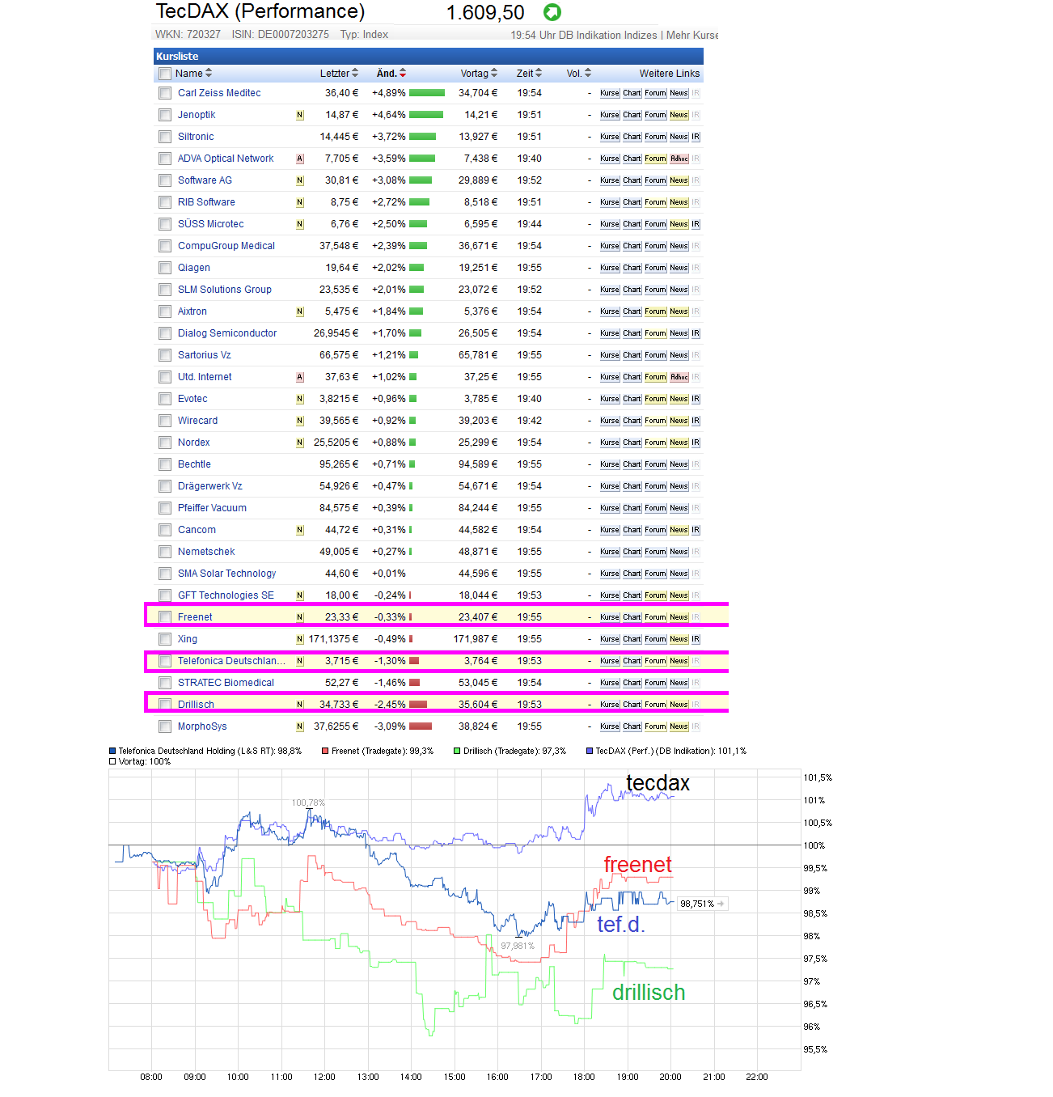Check the Nemetschek row checkbox
Viewport: 1053px width, 1097px height.
click(165, 552)
